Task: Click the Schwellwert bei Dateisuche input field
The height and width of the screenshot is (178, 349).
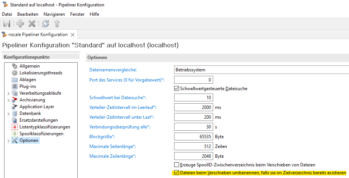Action: click(194, 98)
